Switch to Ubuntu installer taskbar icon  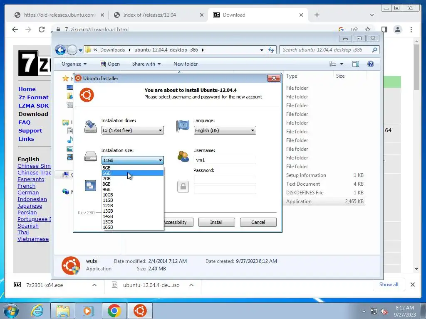point(140,311)
